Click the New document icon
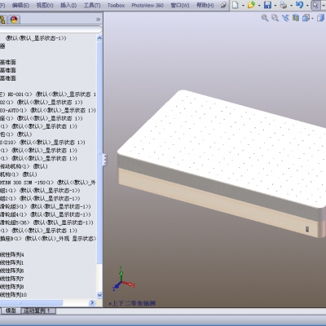 point(236,5)
